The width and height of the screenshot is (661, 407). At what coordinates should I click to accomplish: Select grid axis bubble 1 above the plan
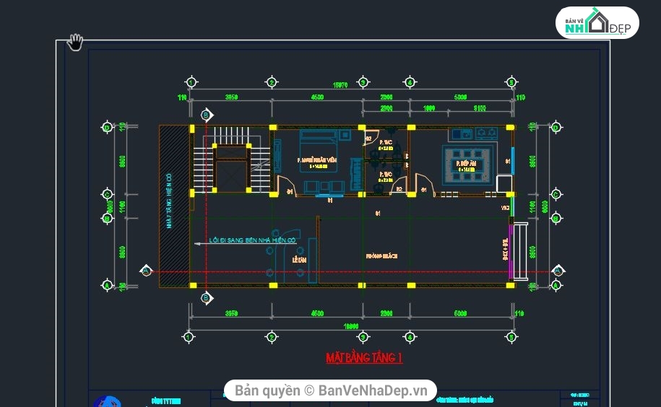pos(191,82)
